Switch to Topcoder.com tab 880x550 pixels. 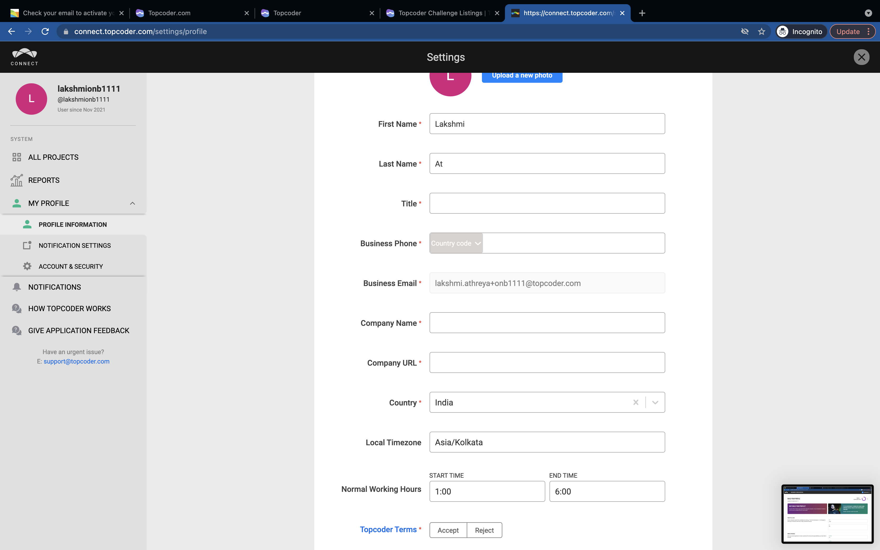point(192,13)
